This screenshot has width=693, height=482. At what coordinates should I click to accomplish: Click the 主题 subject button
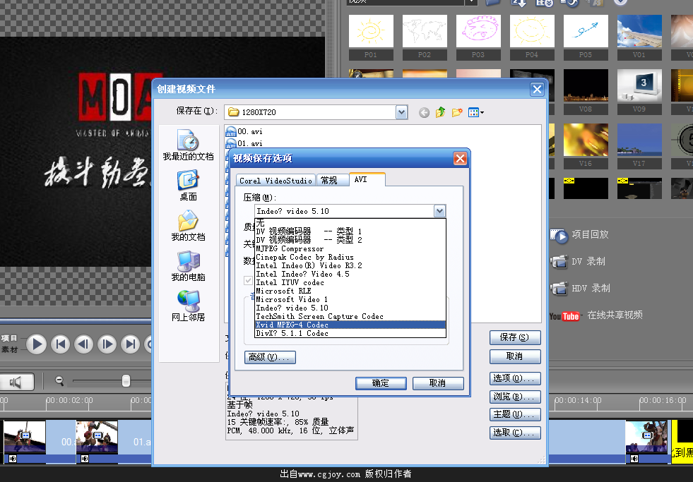tap(515, 414)
